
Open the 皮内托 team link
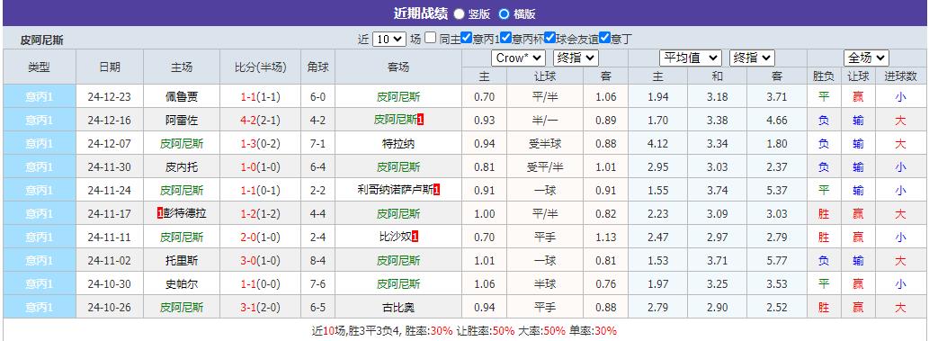coord(182,167)
